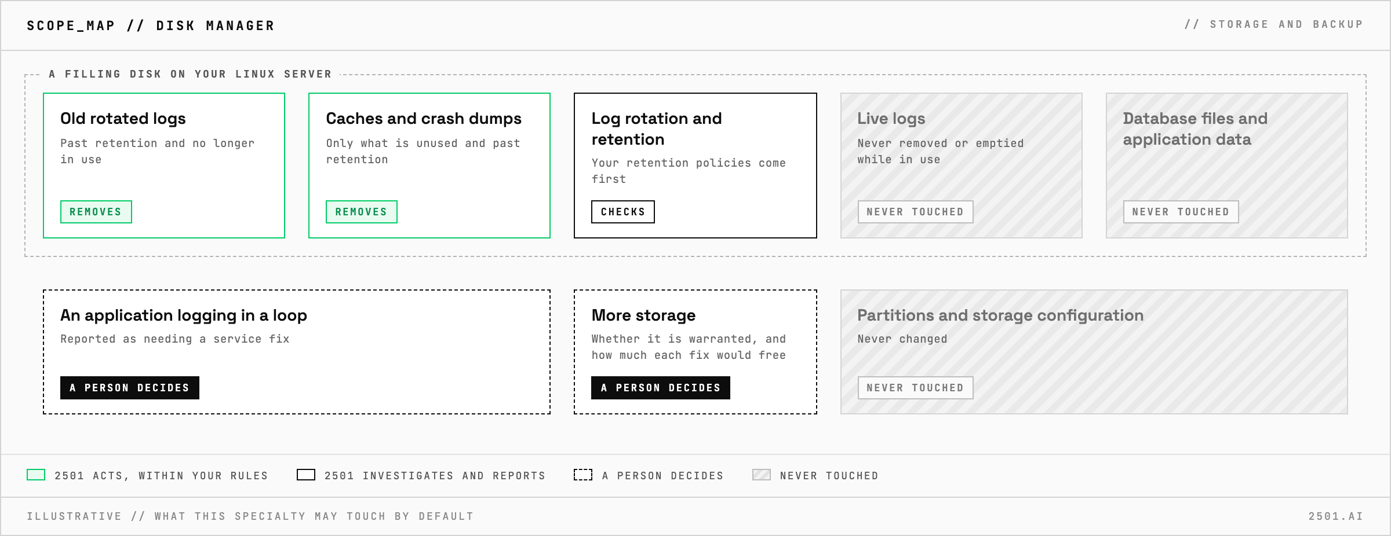This screenshot has height=536, width=1391.
Task: Click the solid black outlined legend swatch
Action: [306, 475]
